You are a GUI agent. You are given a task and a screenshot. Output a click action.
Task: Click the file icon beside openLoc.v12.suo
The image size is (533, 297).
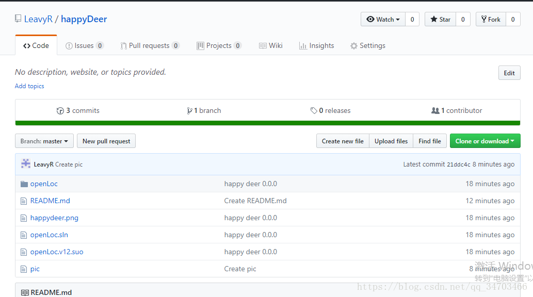[x=23, y=252]
